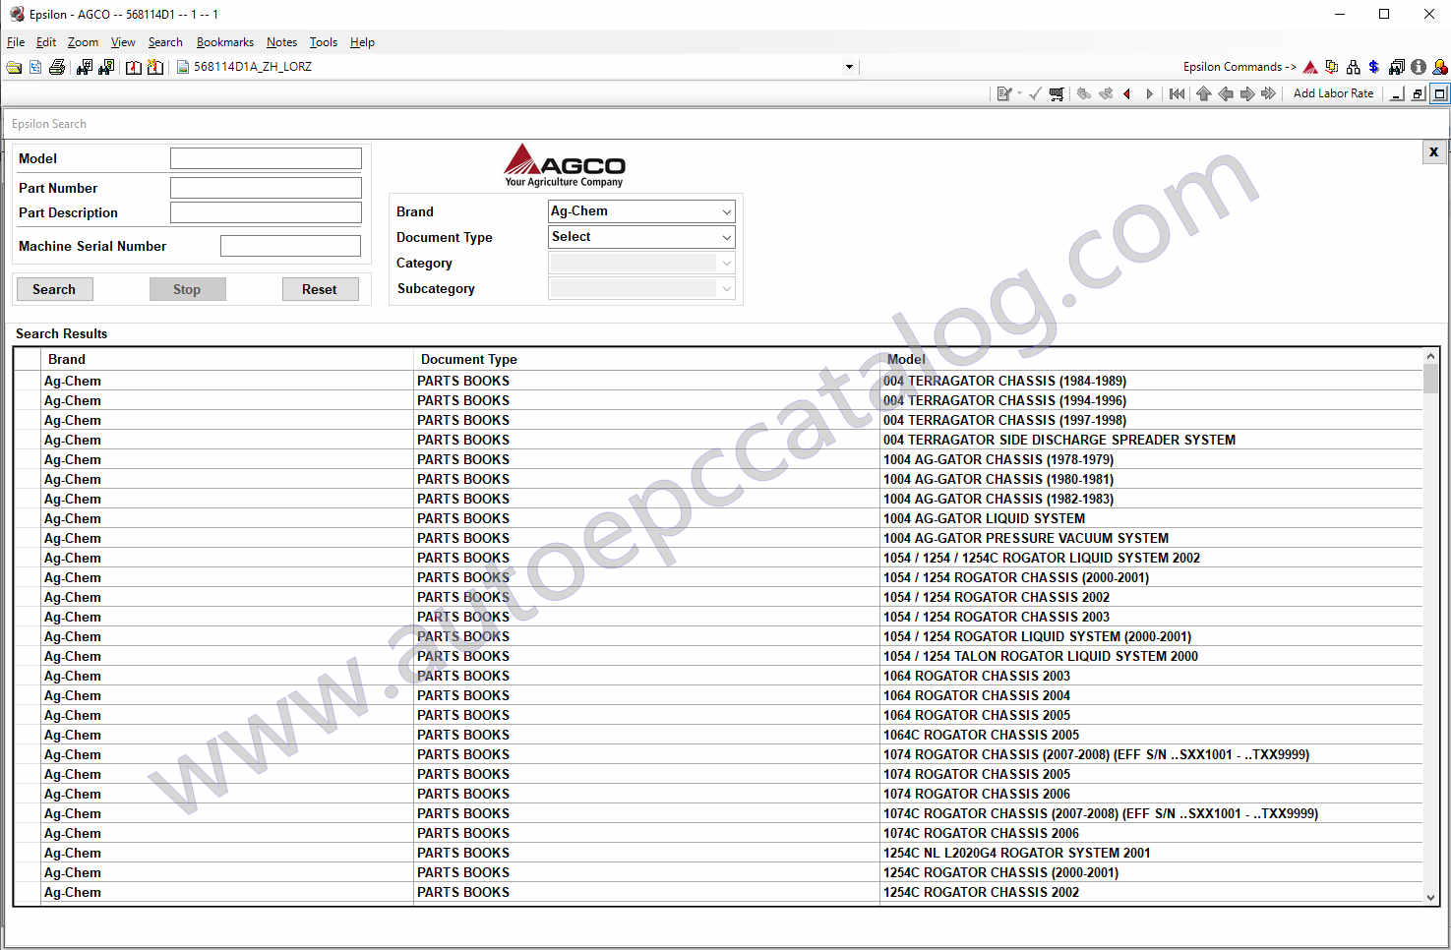Viewport: 1451px width, 950px height.
Task: Jump to first page with skip-back icon
Action: click(x=1177, y=94)
